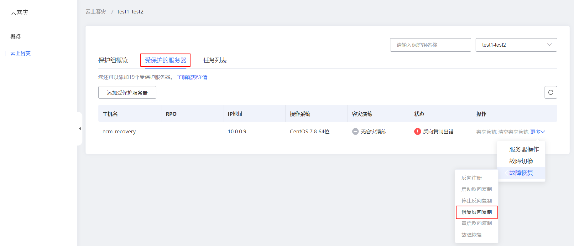Click the protection group name search field
The height and width of the screenshot is (246, 574).
[430, 45]
